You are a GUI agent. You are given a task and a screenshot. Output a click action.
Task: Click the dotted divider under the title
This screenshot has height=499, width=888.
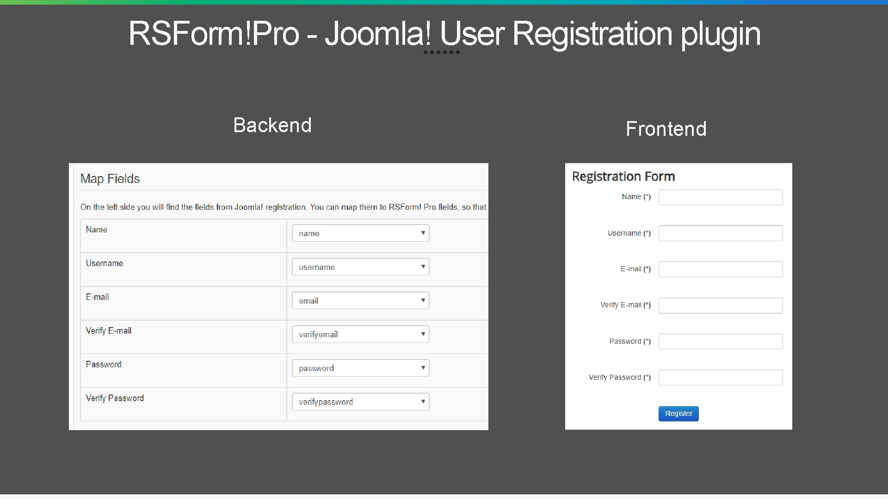pos(442,53)
